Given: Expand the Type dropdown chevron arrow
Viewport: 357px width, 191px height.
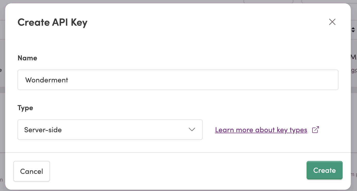Looking at the screenshot, I should [192, 130].
